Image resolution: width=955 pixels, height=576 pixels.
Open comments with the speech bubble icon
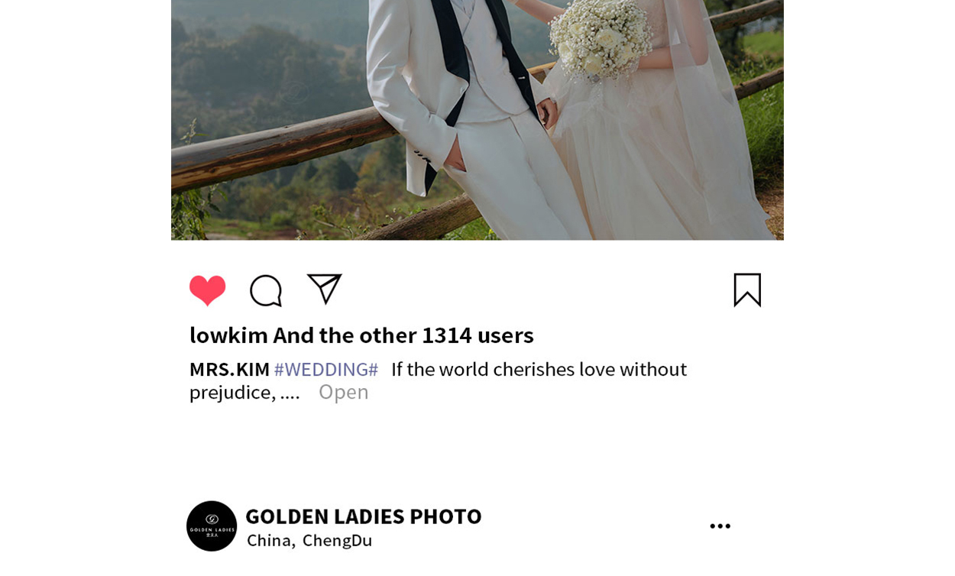[x=266, y=291]
